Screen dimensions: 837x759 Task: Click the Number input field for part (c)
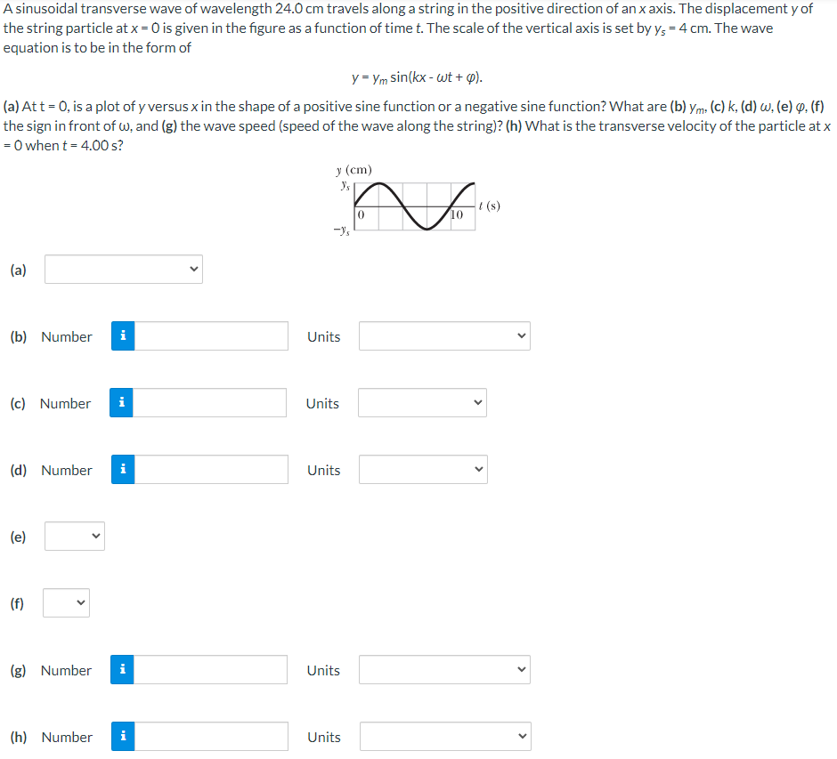pos(214,402)
